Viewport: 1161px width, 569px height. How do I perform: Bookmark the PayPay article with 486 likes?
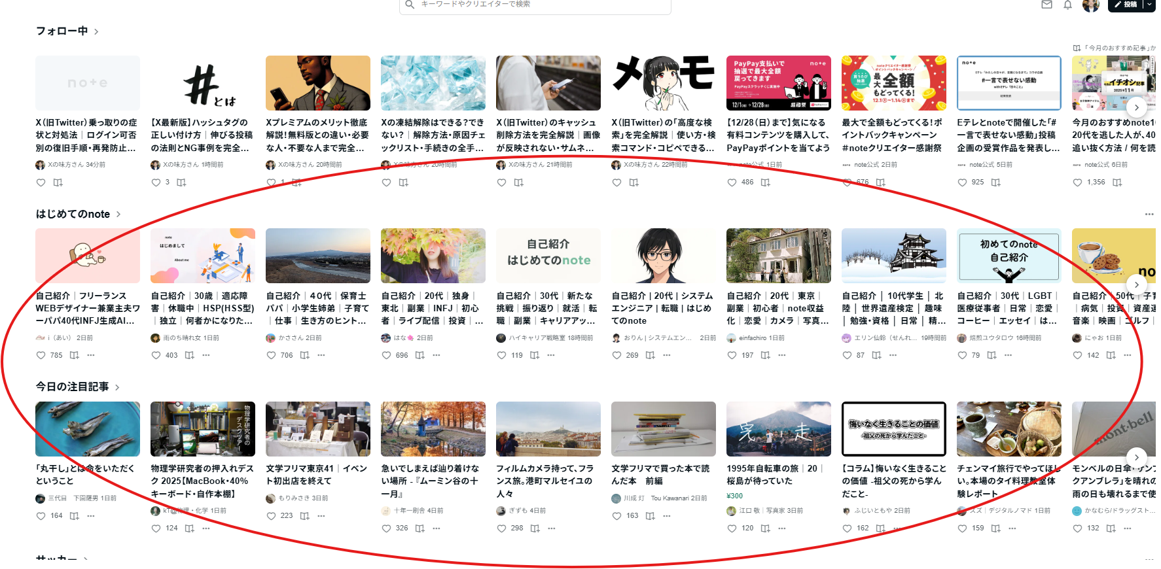pyautogui.click(x=765, y=182)
